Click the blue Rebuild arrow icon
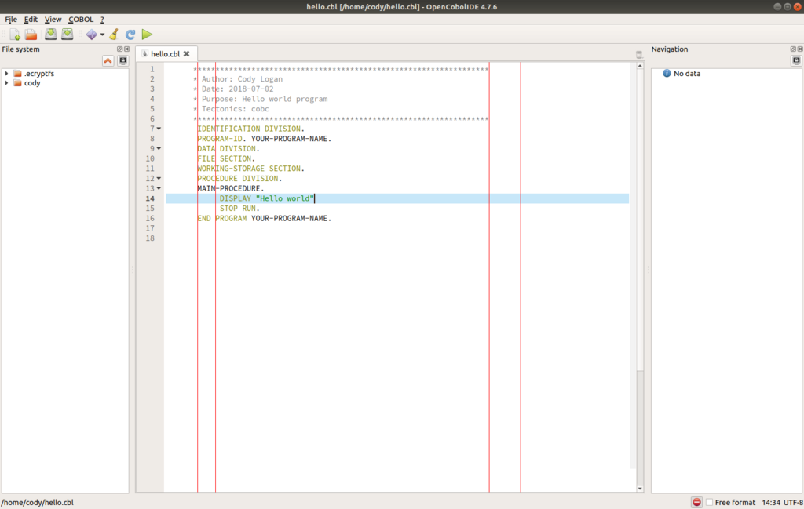This screenshot has width=804, height=509. tap(130, 35)
